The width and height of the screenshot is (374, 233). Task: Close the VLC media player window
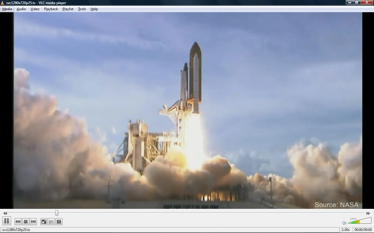(x=367, y=2)
